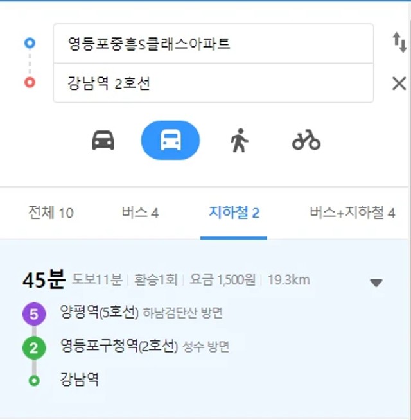Open the 버스 4 tab
Screen dimensions: 411x420
[140, 213]
